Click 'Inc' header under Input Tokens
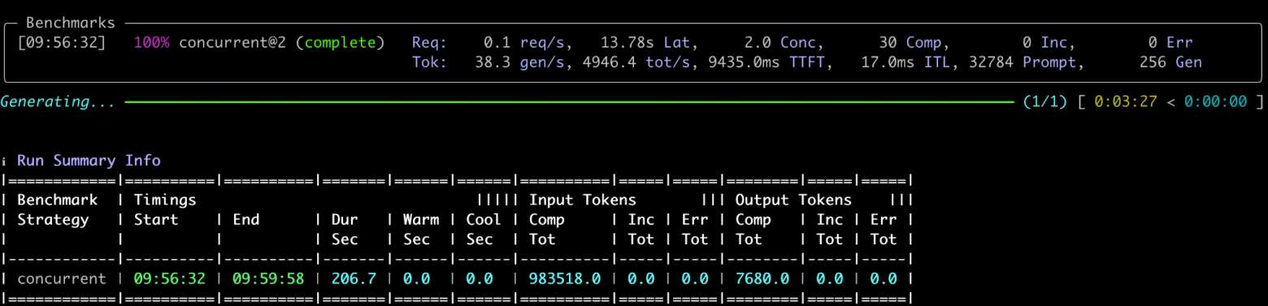 coord(641,219)
